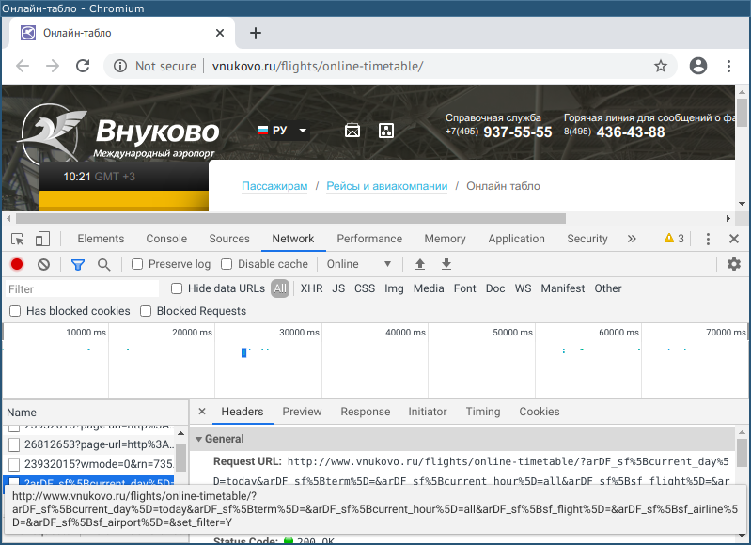Switch to the Console tab
The image size is (751, 545).
[x=166, y=239]
